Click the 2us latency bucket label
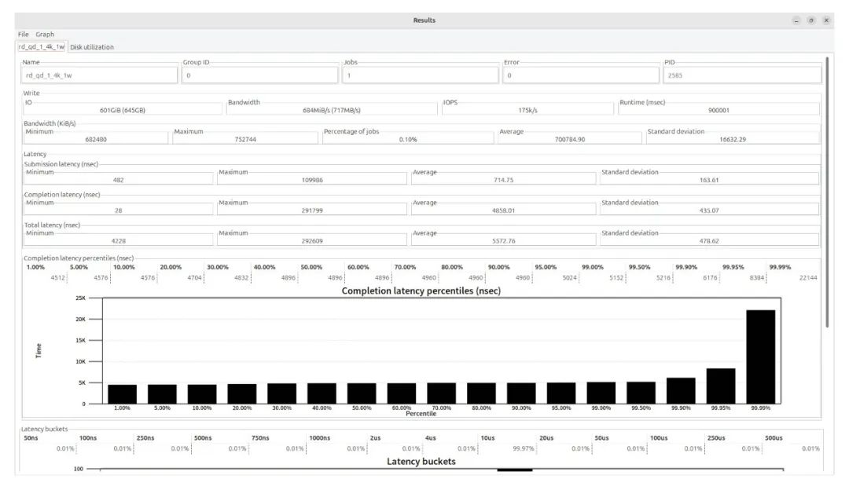This screenshot has height=490, width=849. pyautogui.click(x=375, y=438)
